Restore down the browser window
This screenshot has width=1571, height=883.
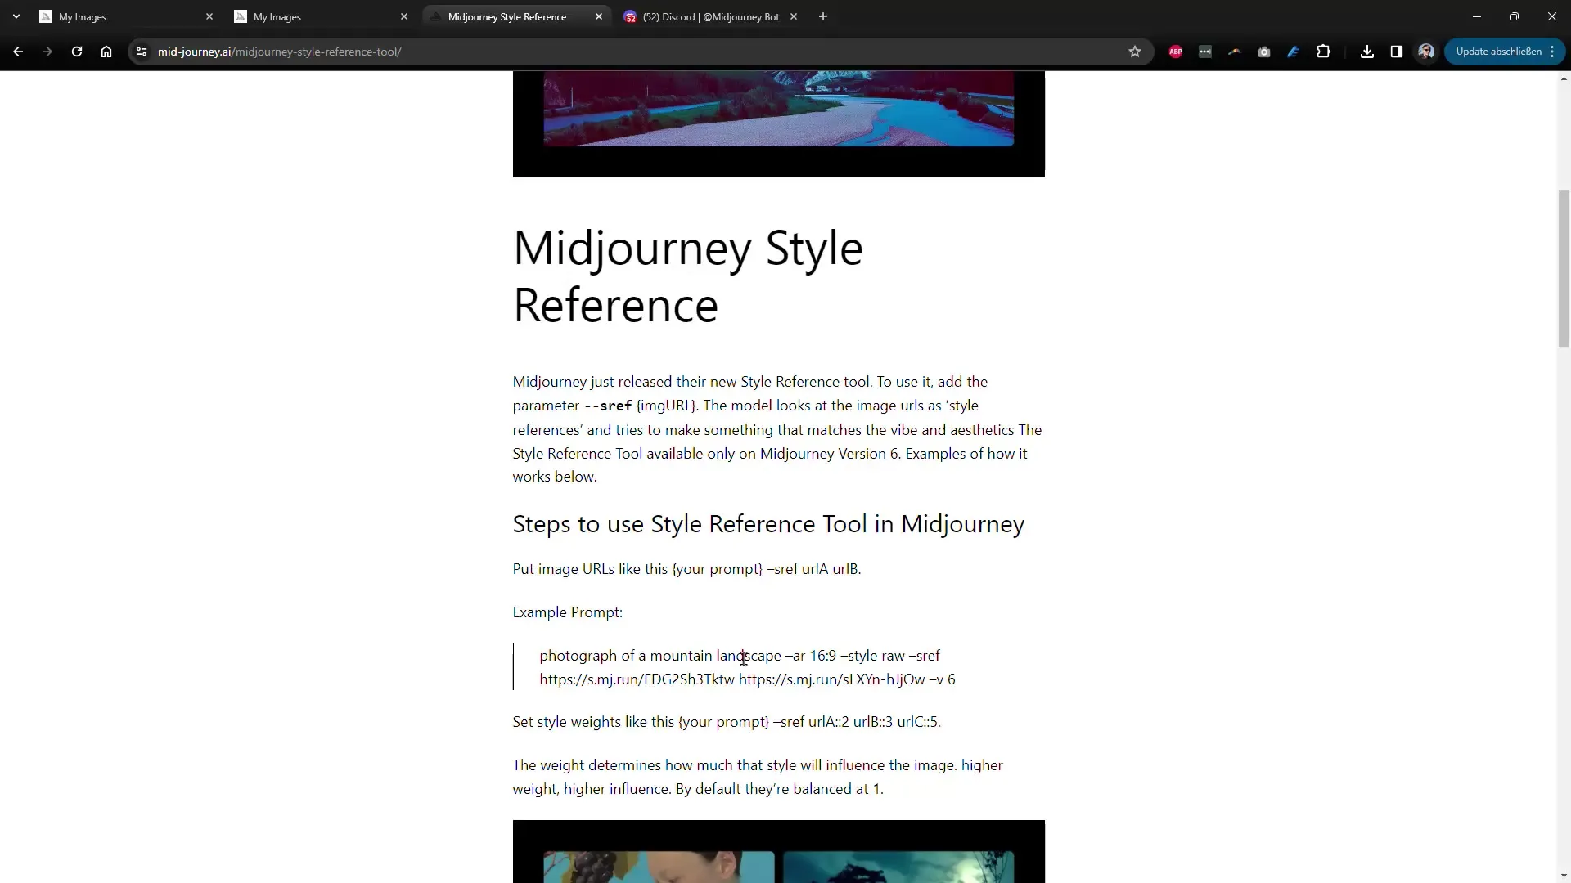click(1515, 16)
